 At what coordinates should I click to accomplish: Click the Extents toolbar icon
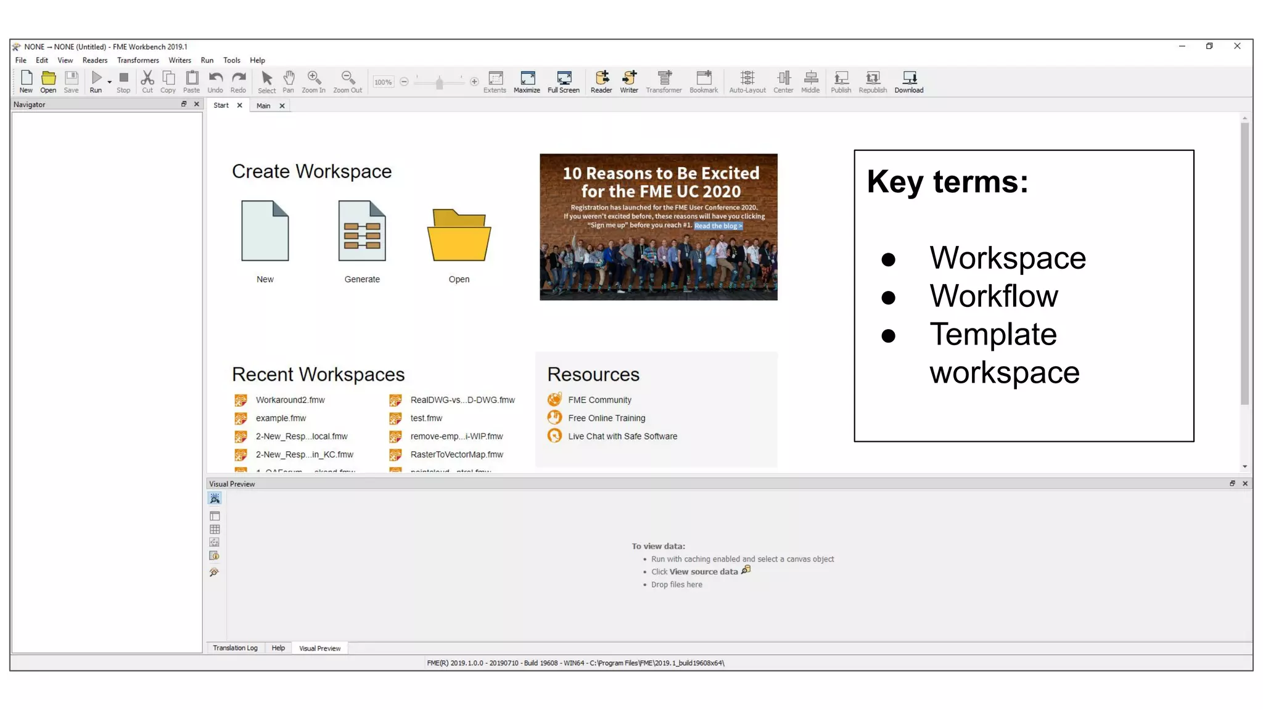click(495, 81)
